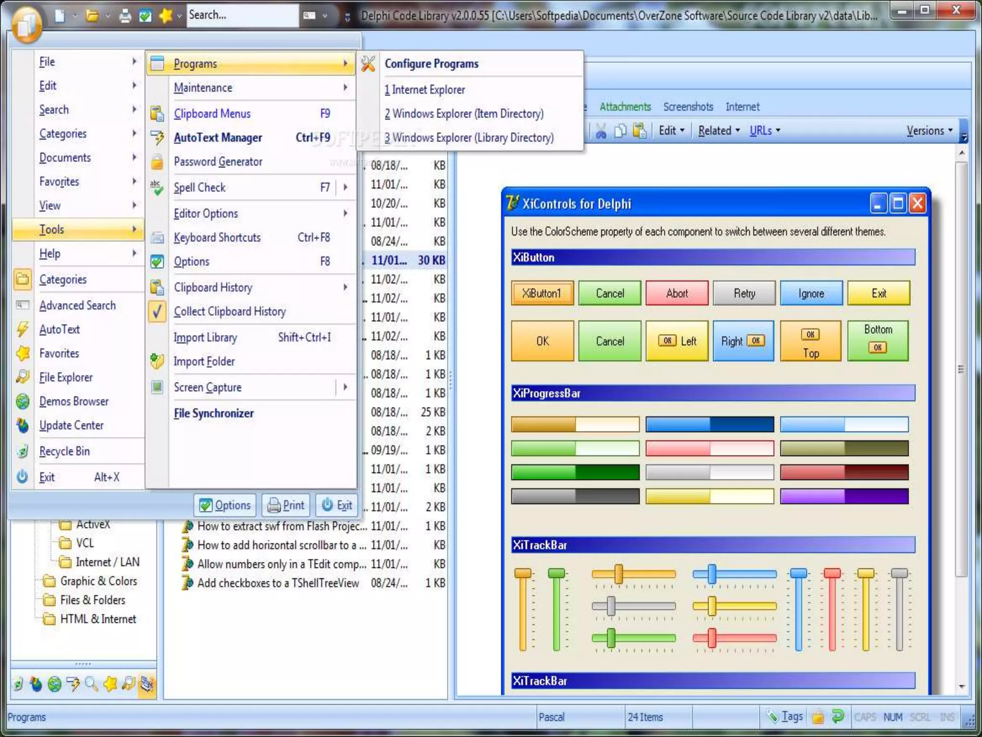Open the URLs dropdown
Viewport: 982px width, 737px height.
tap(765, 131)
